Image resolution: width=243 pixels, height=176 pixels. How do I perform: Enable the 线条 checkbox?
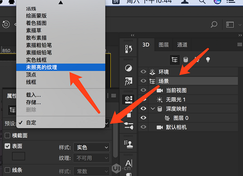click(7, 170)
